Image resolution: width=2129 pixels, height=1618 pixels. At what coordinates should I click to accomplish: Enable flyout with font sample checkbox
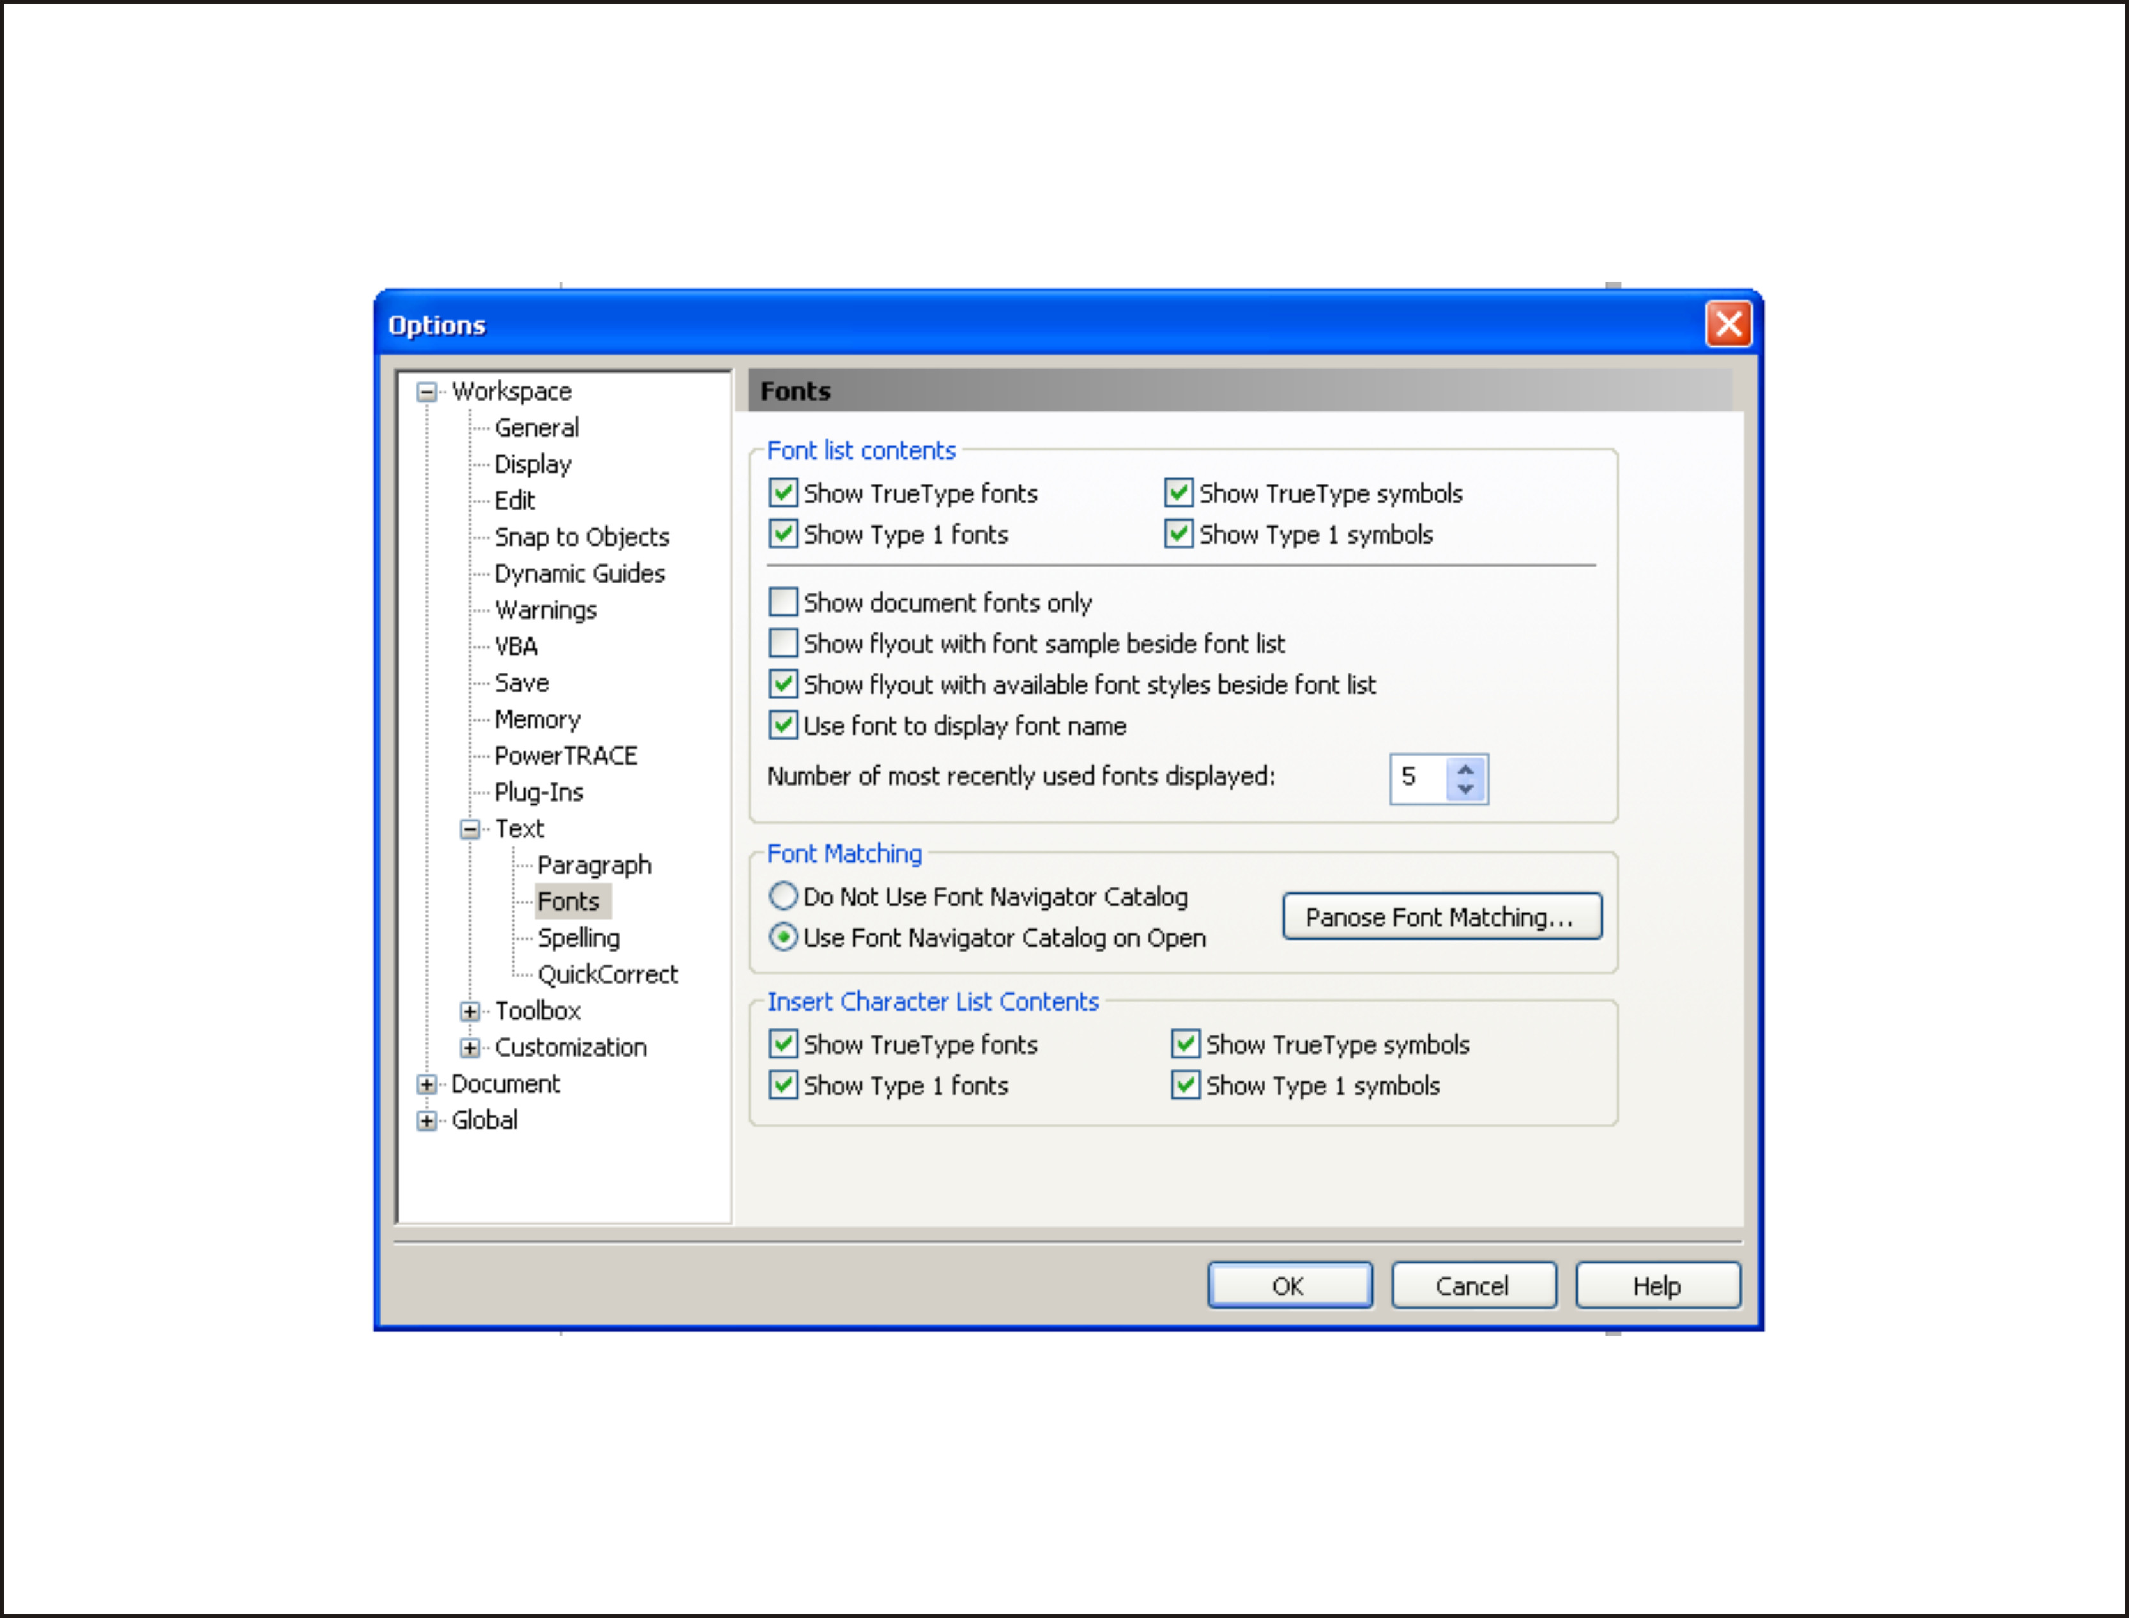tap(784, 643)
